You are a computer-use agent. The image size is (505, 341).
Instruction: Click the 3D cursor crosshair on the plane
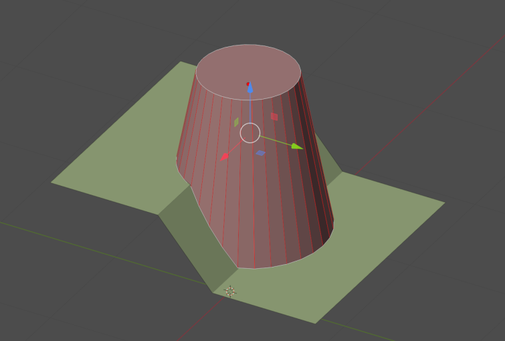click(230, 292)
